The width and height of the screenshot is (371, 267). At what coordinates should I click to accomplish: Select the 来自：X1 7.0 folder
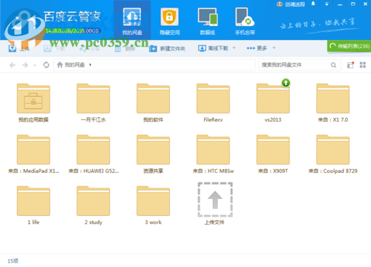pyautogui.click(x=333, y=103)
